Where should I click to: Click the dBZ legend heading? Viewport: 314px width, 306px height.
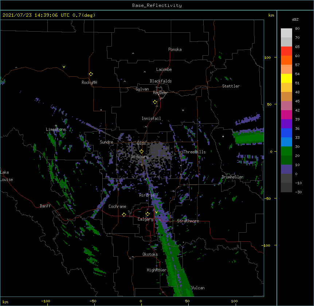(295, 19)
